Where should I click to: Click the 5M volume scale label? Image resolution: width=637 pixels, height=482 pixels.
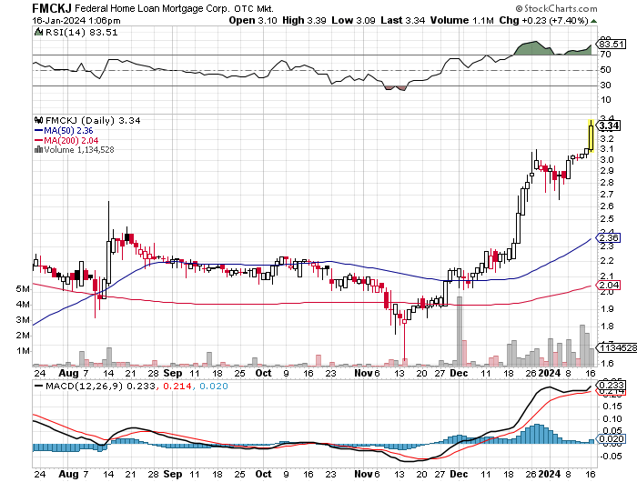click(23, 288)
